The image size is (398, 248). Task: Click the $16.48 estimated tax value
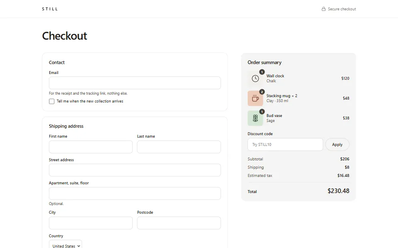point(343,175)
